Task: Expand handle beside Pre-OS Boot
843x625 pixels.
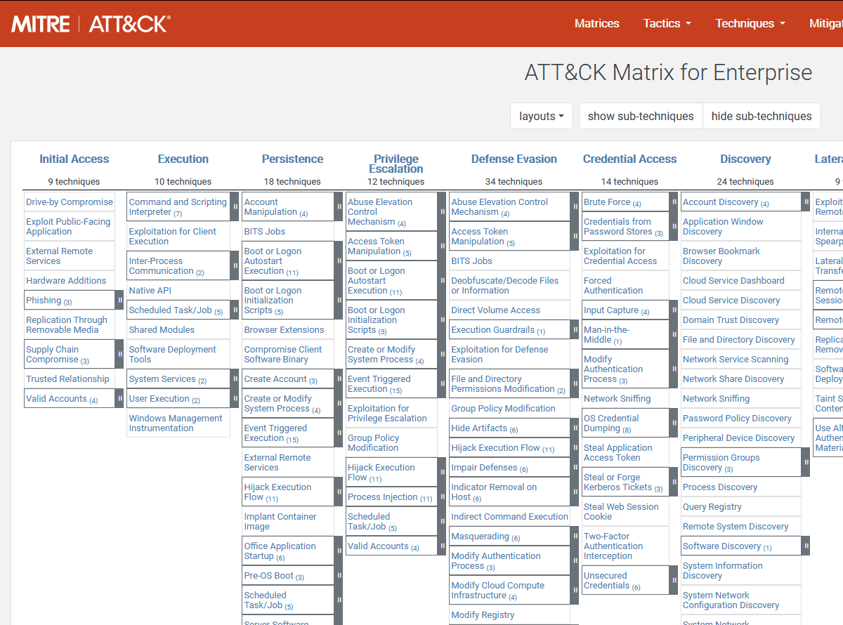Action: point(339,575)
